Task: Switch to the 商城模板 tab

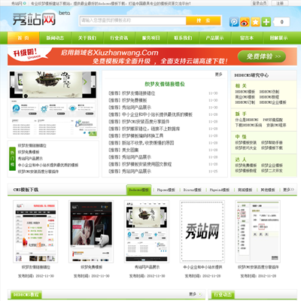Action: pyautogui.click(x=245, y=190)
